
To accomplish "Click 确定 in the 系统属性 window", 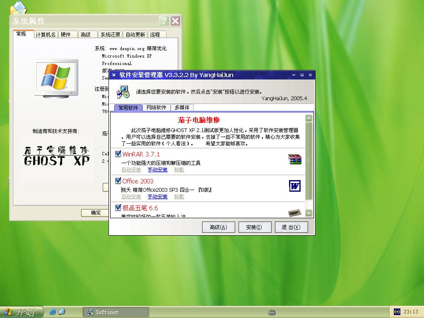I will click(x=95, y=213).
